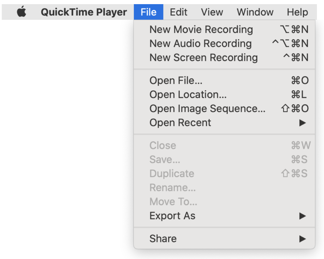Expand the Export As submenu
This screenshot has height=259, width=324.
tap(172, 216)
